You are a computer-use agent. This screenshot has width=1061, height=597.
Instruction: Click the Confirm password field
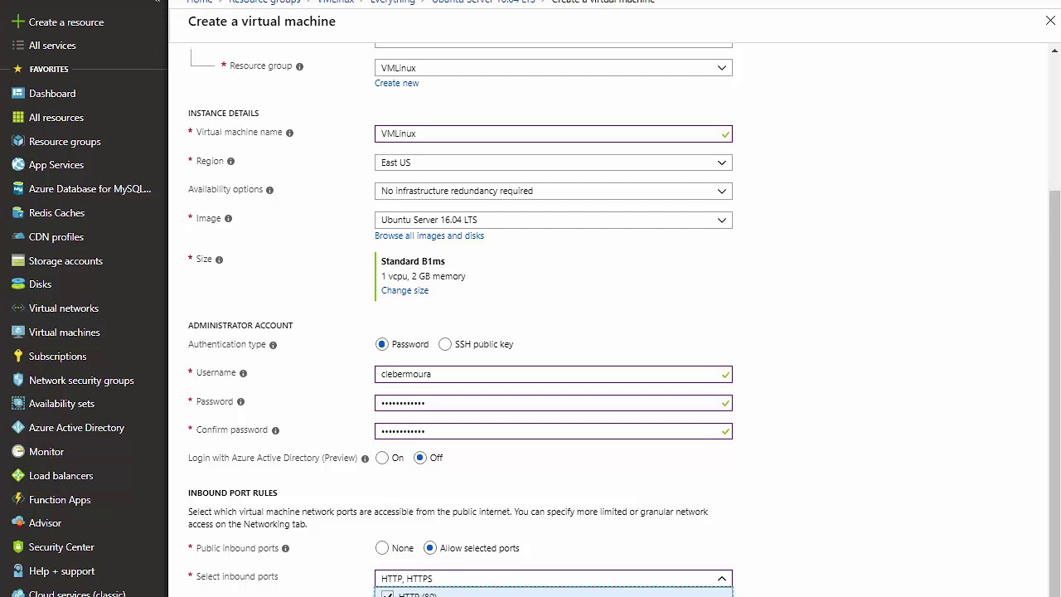[553, 431]
